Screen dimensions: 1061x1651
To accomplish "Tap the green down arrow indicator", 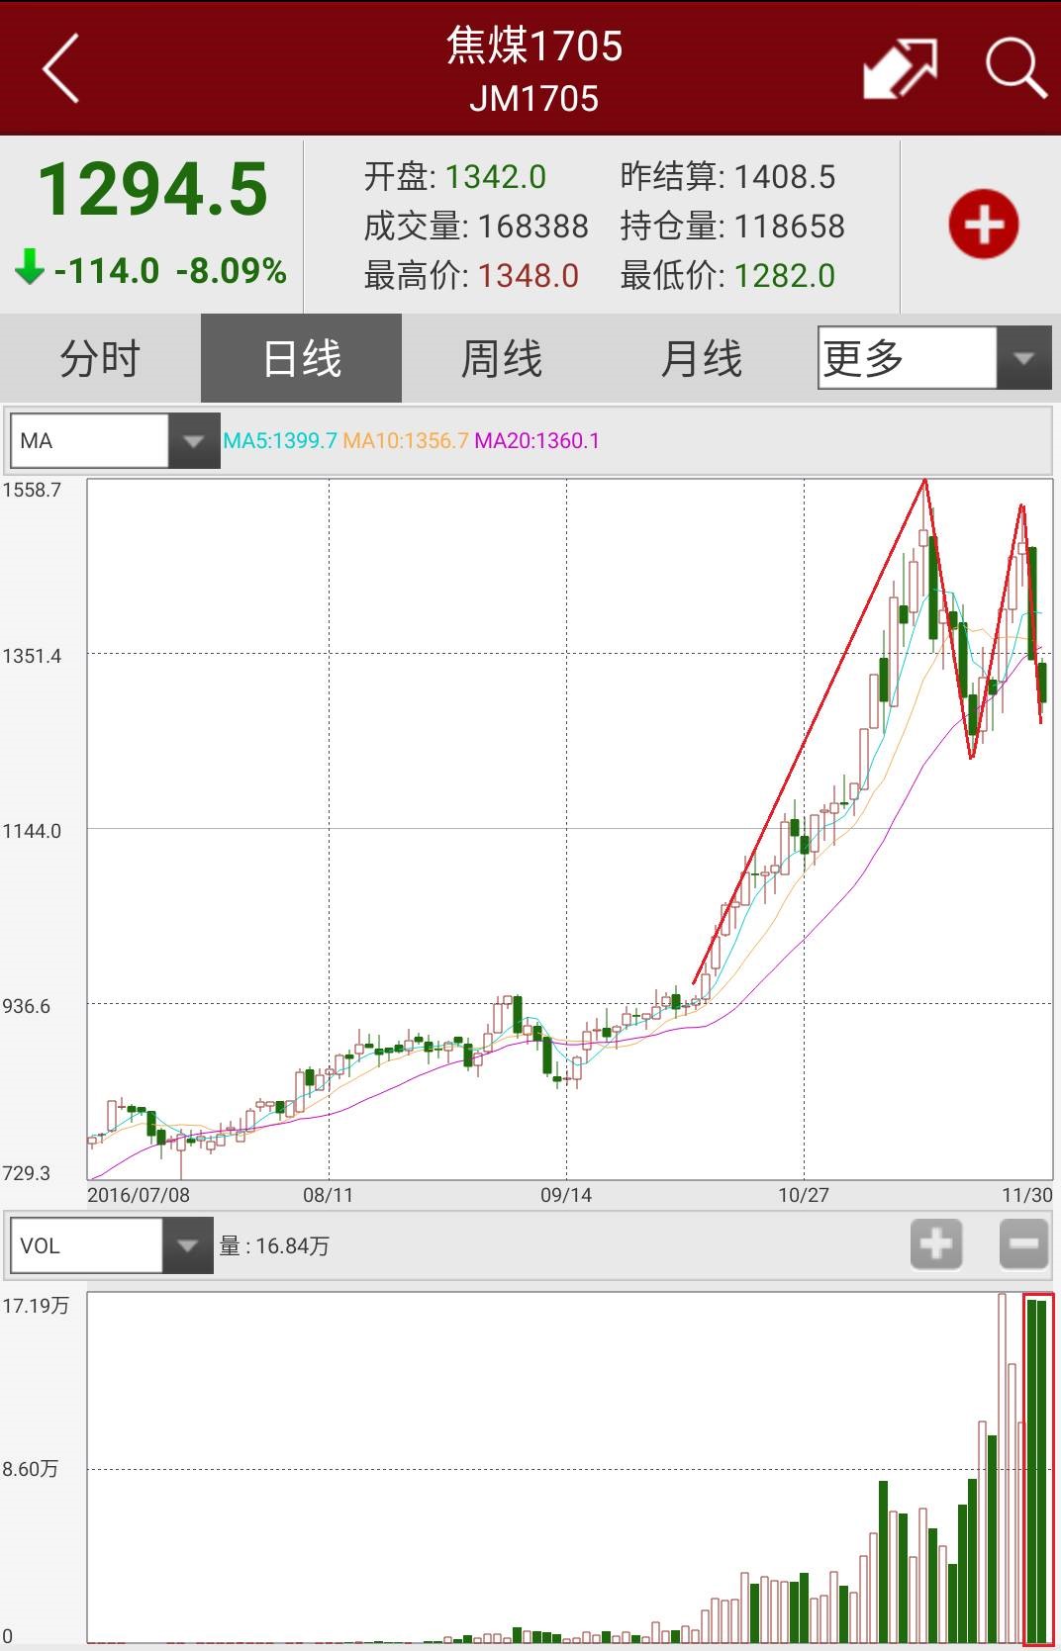I will 30,266.
